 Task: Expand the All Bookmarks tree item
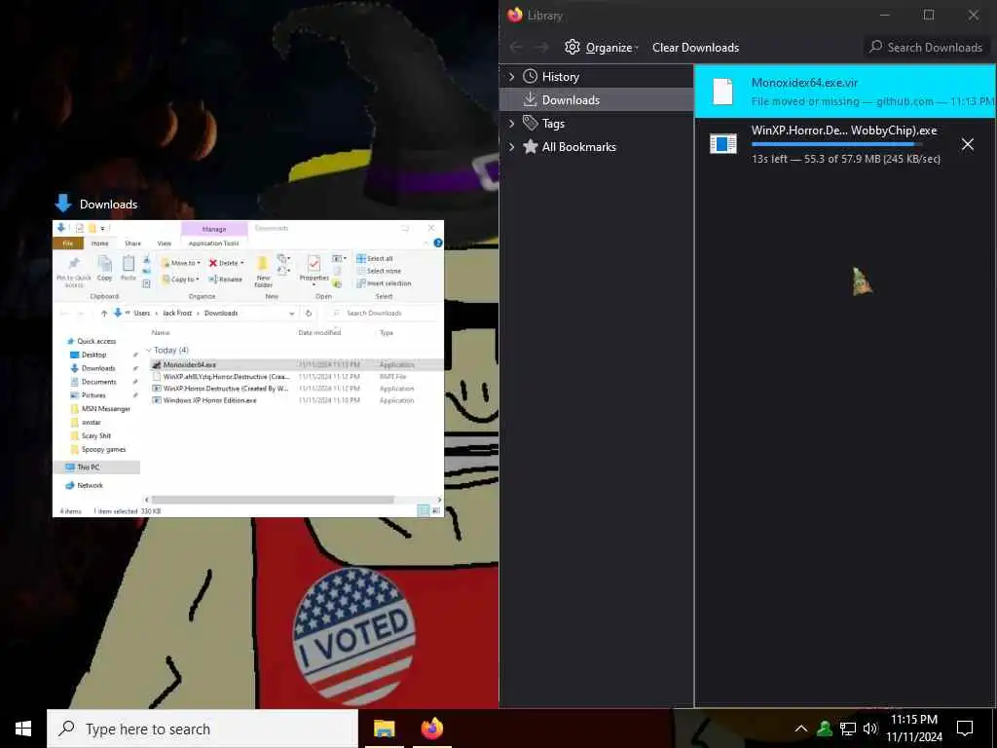tap(512, 147)
